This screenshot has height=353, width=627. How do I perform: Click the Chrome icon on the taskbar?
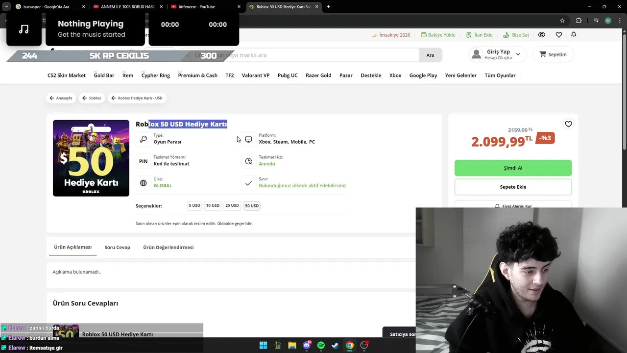coord(350,345)
